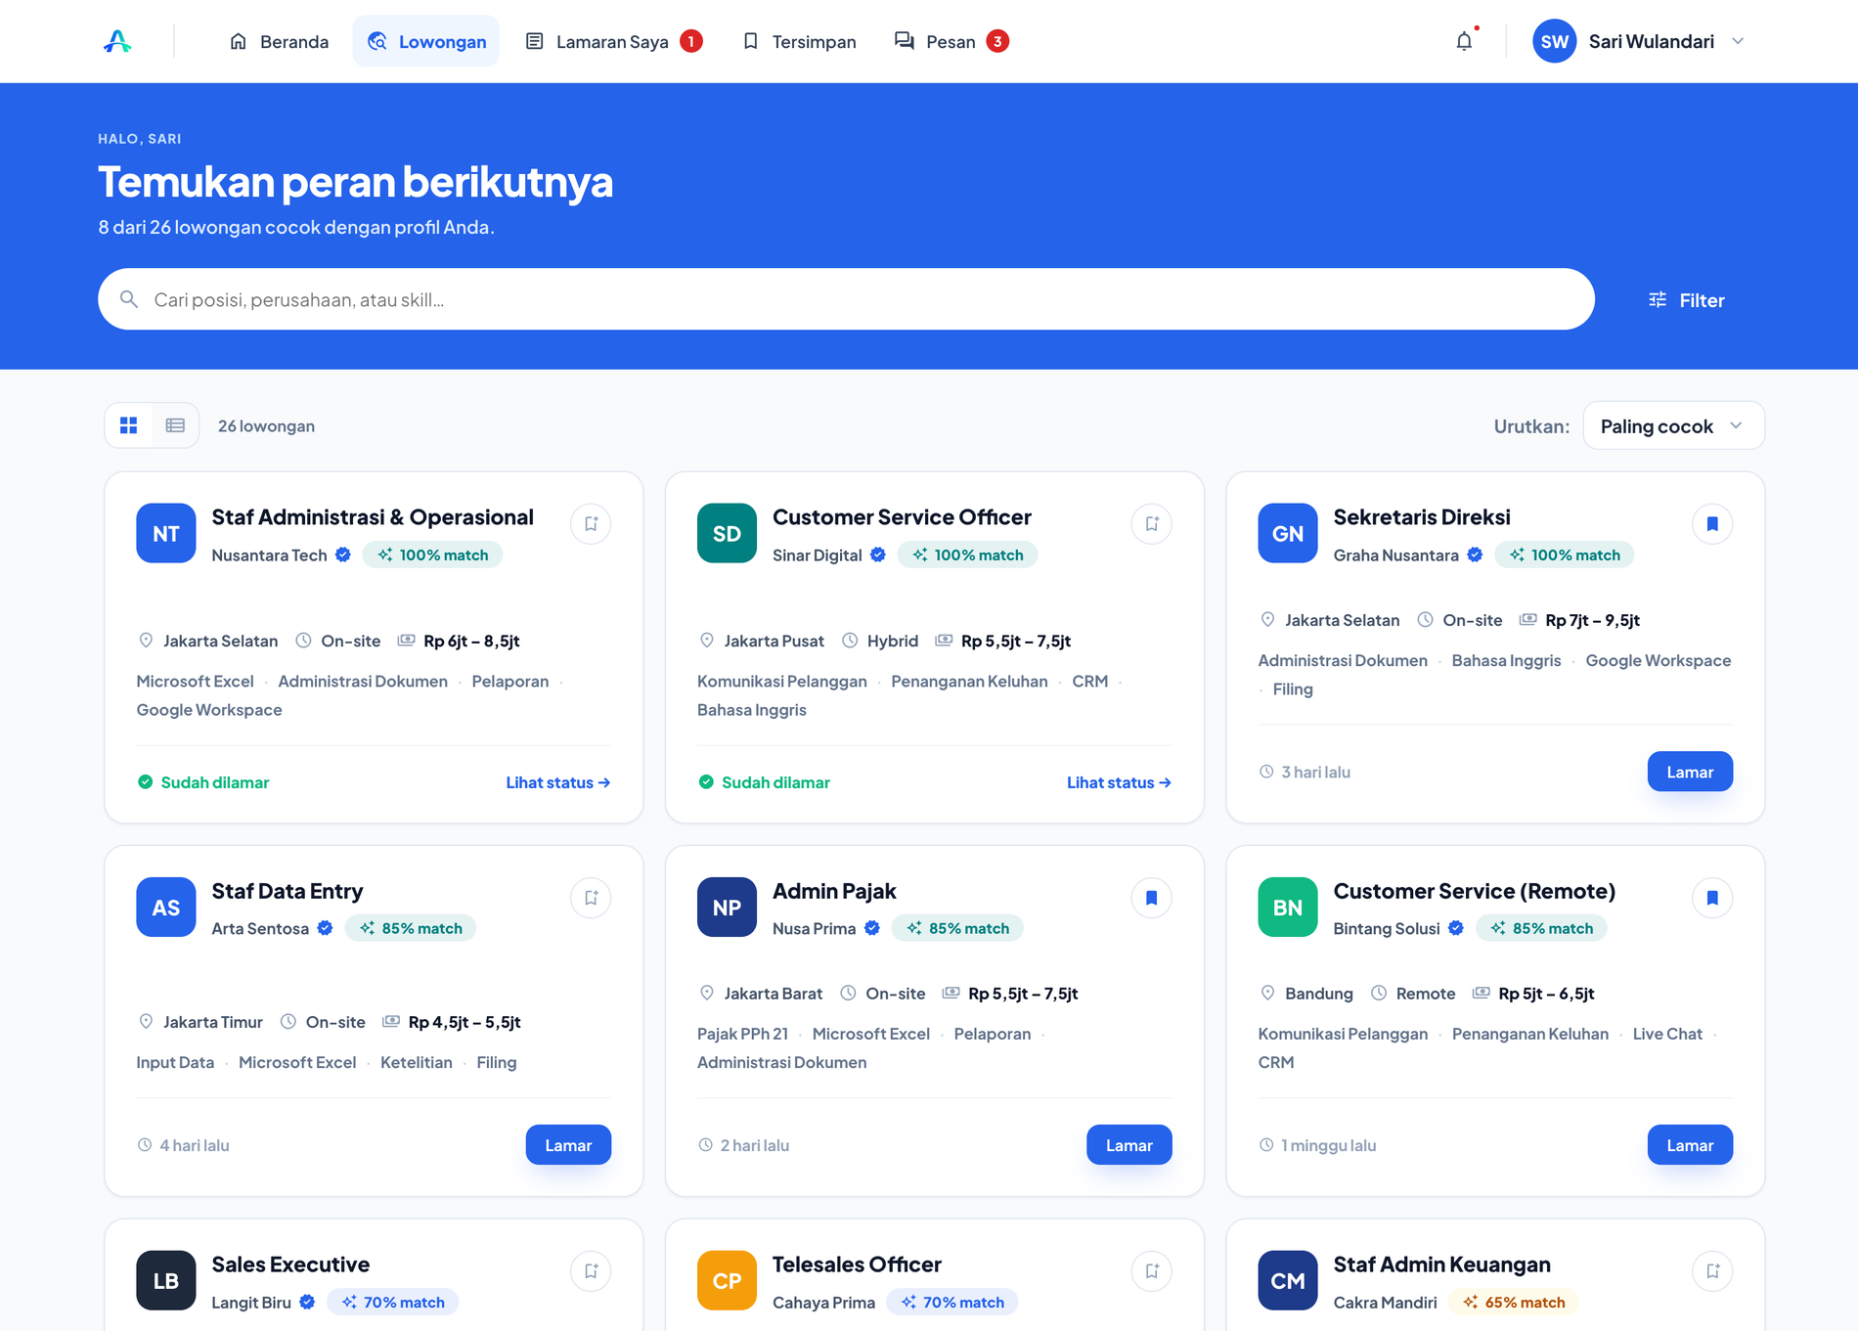Open the notifications bell
The image size is (1858, 1331).
pos(1464,41)
